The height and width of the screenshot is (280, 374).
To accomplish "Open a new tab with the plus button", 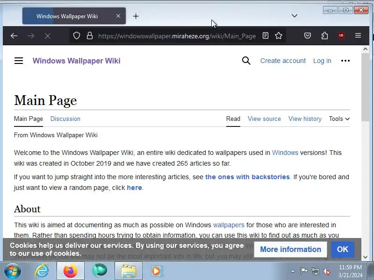I will tap(136, 16).
